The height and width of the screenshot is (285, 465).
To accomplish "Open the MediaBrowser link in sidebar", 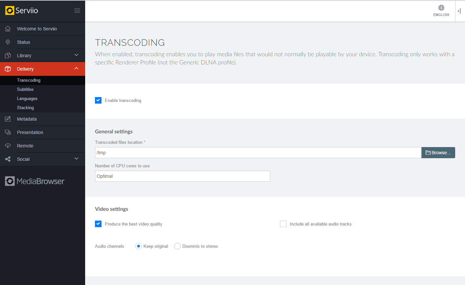I will (x=35, y=181).
